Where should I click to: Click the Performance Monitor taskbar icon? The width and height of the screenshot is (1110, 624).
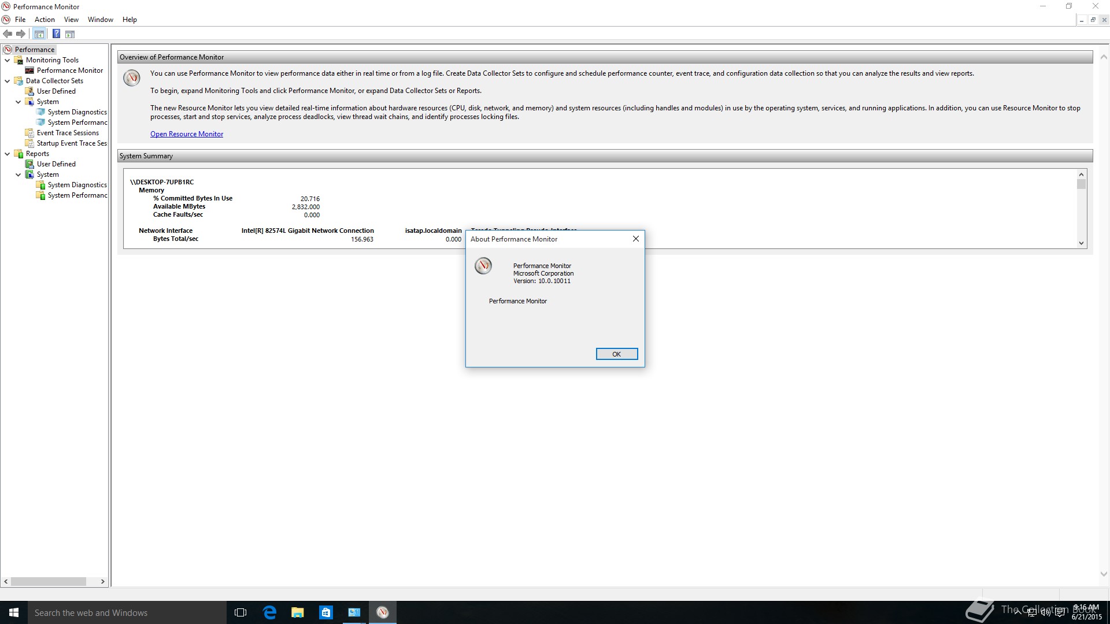coord(383,612)
